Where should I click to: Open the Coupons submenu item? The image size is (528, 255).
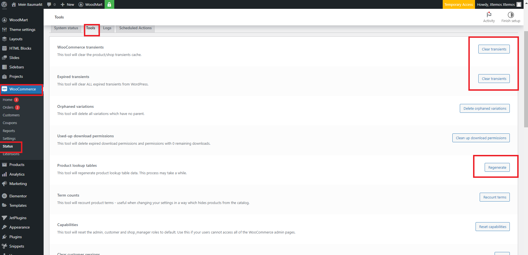pyautogui.click(x=10, y=123)
